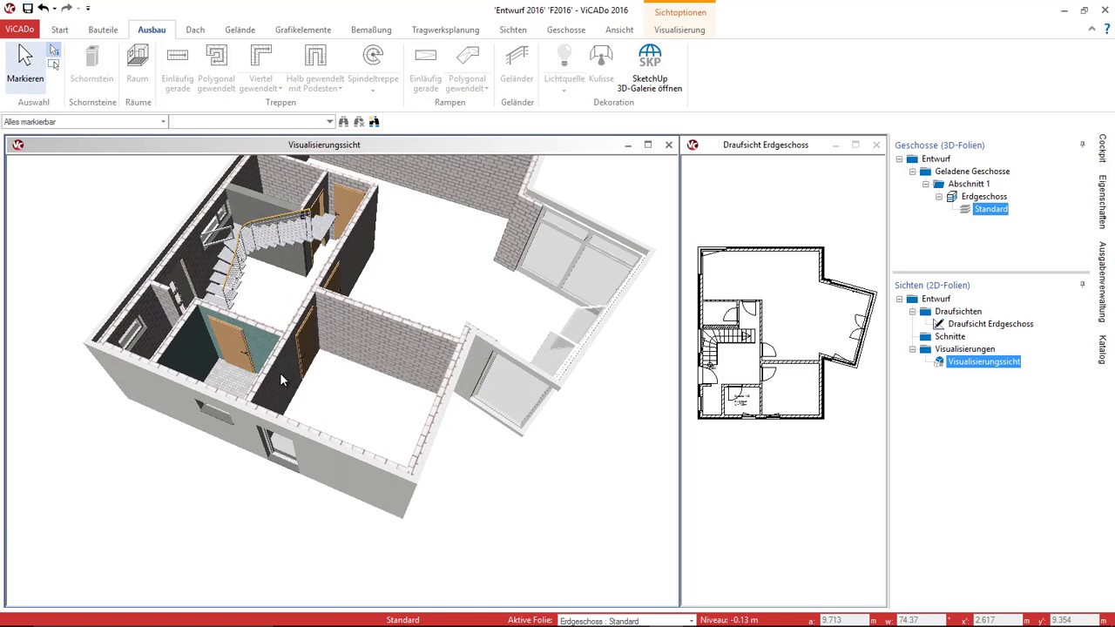Toggle the pointer selection mode icon
This screenshot has width=1115, height=627.
(x=54, y=51)
